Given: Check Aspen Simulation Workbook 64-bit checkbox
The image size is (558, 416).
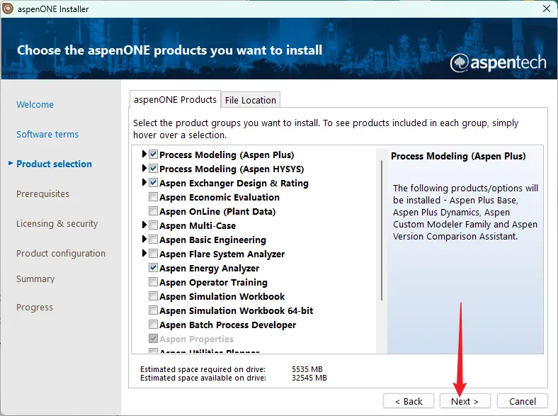Looking at the screenshot, I should click(153, 310).
